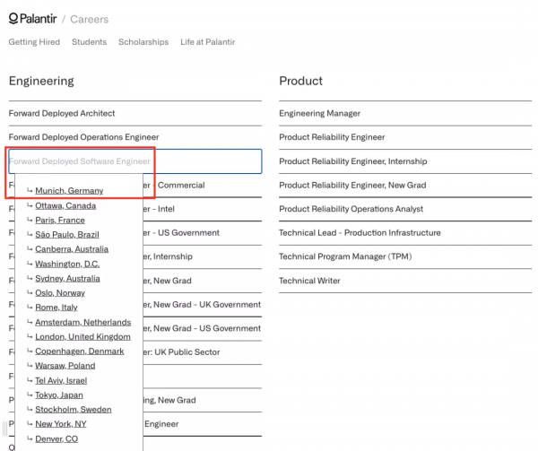
Task: Click the Engineering section heading
Action: pyautogui.click(x=41, y=82)
